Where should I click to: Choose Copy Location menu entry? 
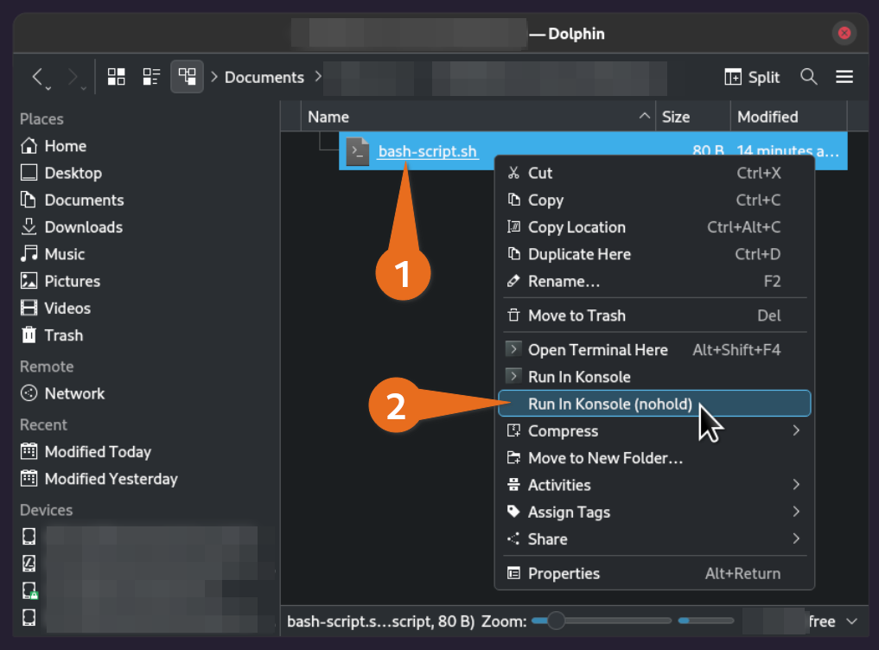click(653, 227)
